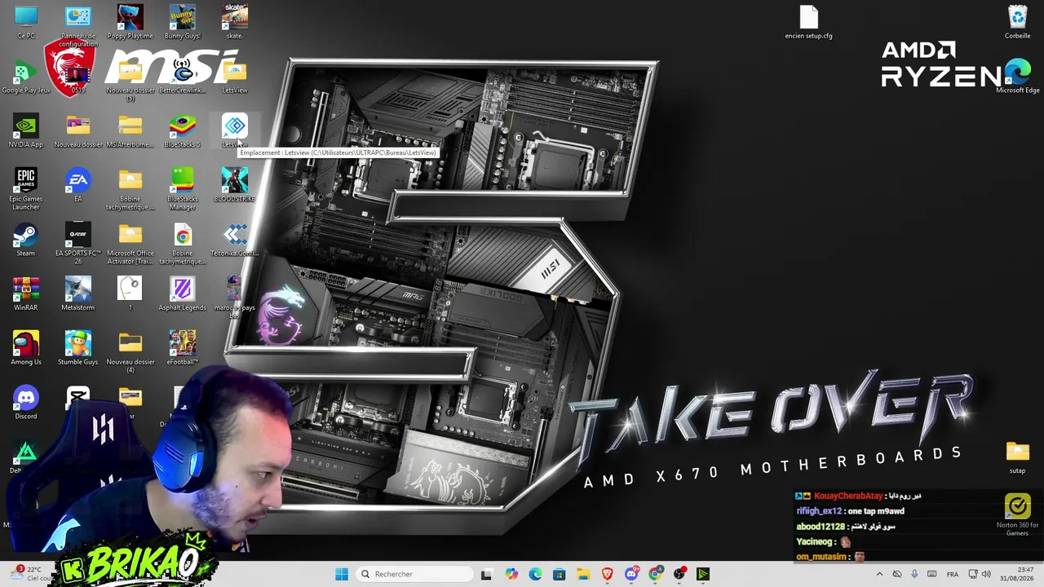
Task: Select the encien setup.cfg file
Action: 809,22
